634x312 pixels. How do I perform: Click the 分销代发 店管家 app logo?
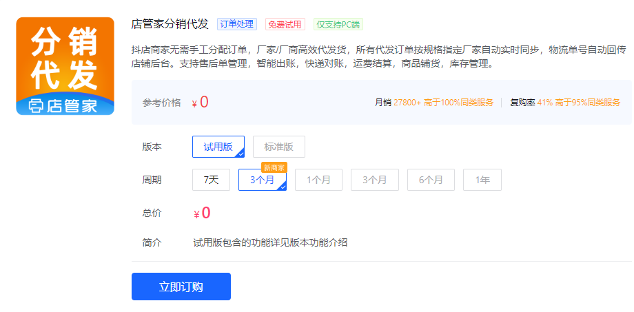pyautogui.click(x=65, y=66)
